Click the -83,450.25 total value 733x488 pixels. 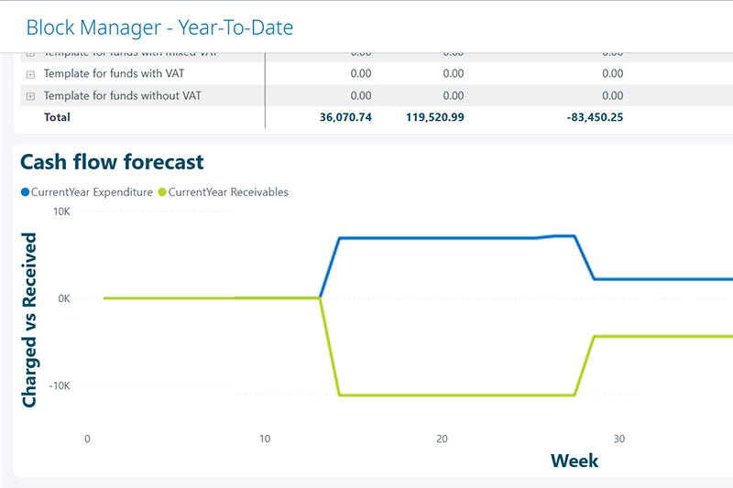(592, 117)
